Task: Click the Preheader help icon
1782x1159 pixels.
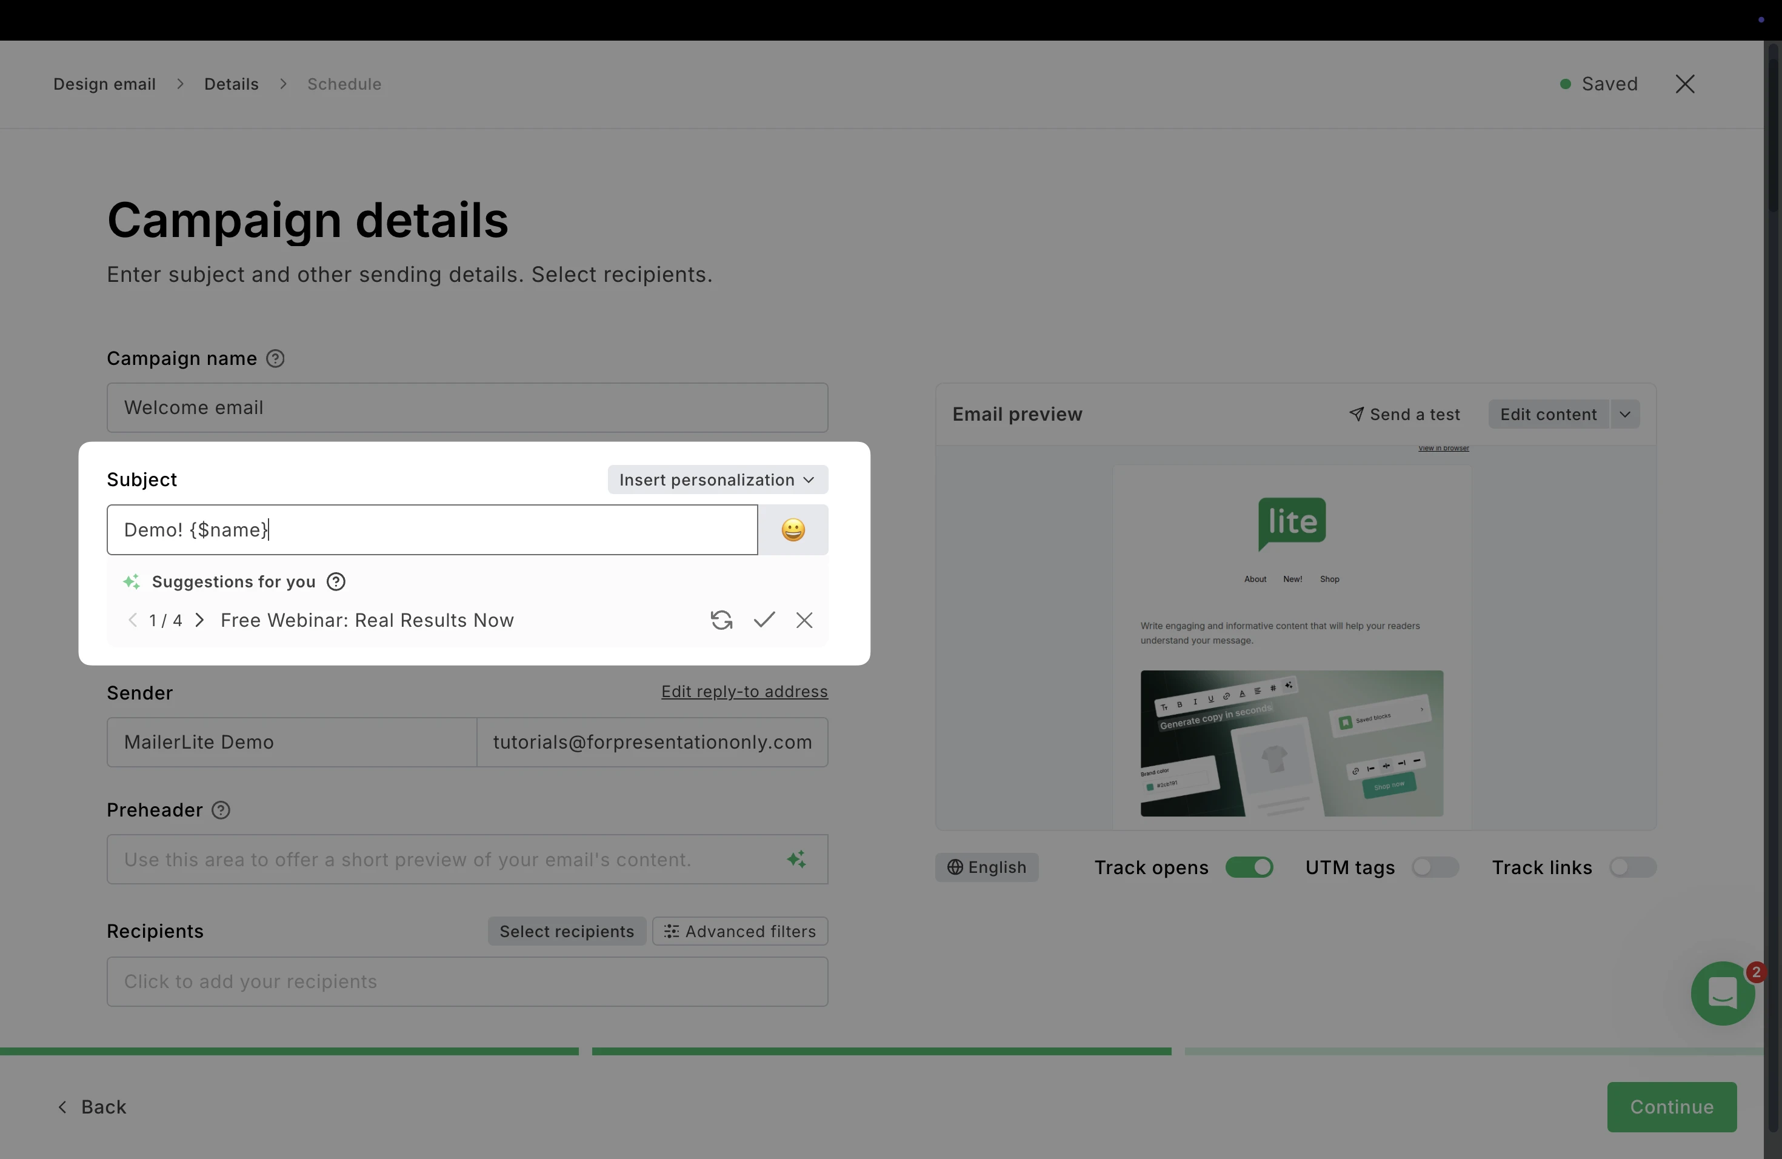Action: 221,810
